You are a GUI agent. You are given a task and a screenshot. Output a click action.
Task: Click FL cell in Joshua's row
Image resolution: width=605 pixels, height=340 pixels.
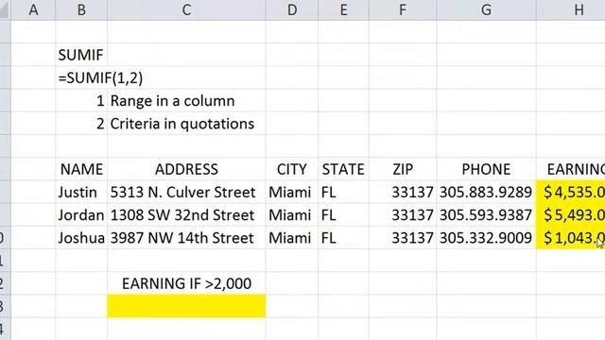click(x=343, y=237)
